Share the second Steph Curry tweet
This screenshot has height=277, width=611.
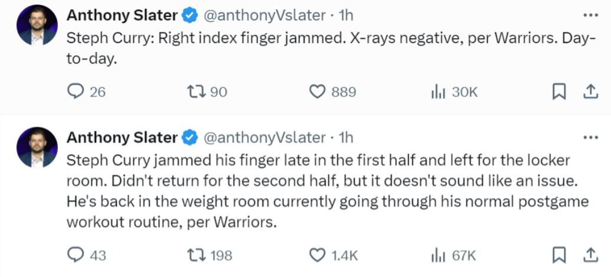tap(589, 255)
